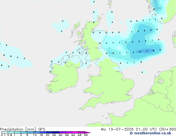This screenshot has width=176, height=136.
Task: Click the 5–10 mm legend swatch
Action: click(x=30, y=132)
